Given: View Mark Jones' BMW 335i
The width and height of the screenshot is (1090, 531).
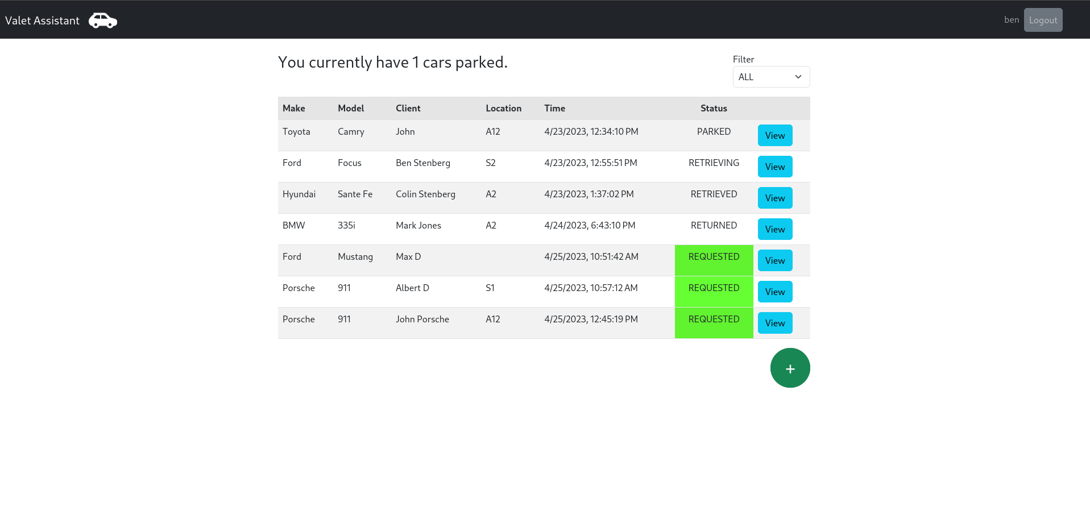Looking at the screenshot, I should point(774,229).
